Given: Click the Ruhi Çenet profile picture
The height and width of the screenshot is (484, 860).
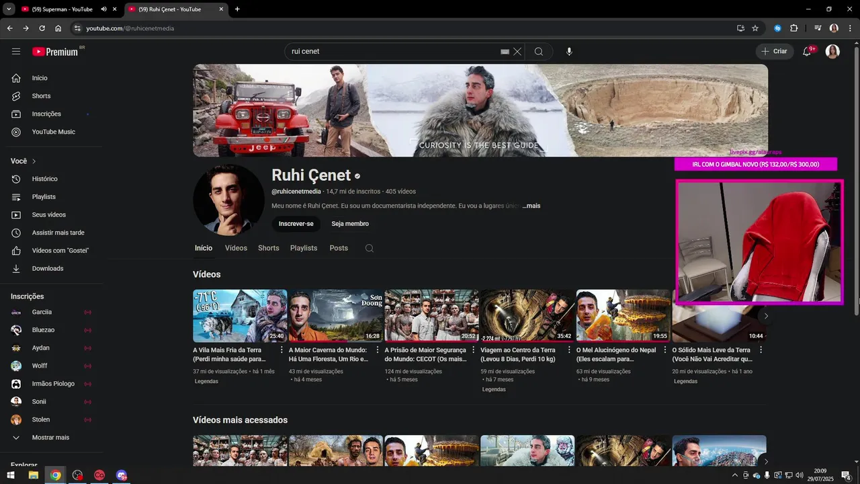Looking at the screenshot, I should click(x=228, y=200).
